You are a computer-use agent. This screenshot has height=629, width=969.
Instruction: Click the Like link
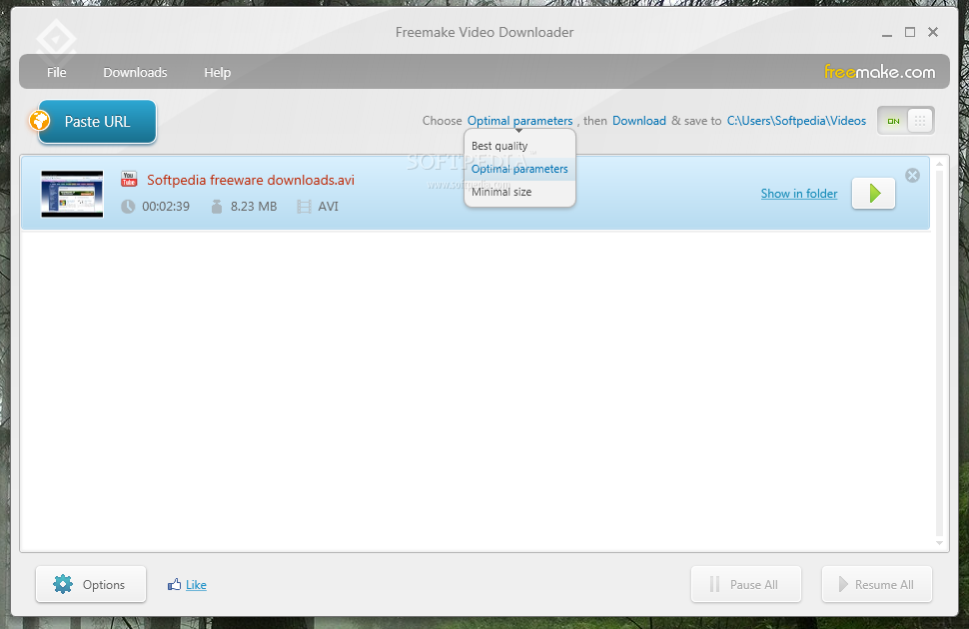point(196,584)
